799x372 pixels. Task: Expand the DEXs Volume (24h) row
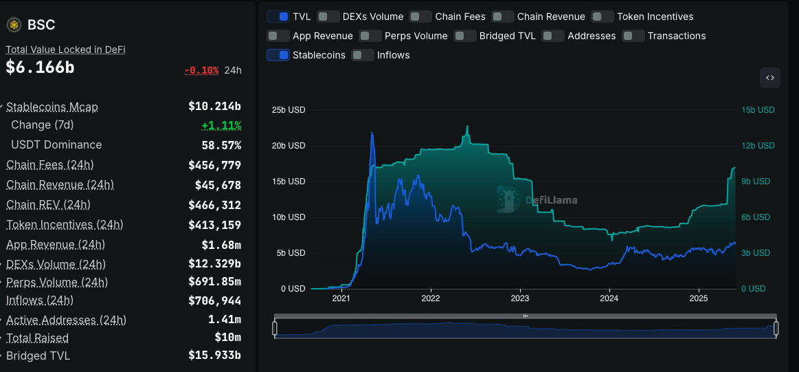pyautogui.click(x=3, y=264)
